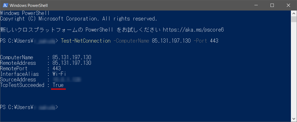Screen dimensions: 297x122
Task: Click the https://aka.ms/pscore6 URL
Action: point(193,30)
